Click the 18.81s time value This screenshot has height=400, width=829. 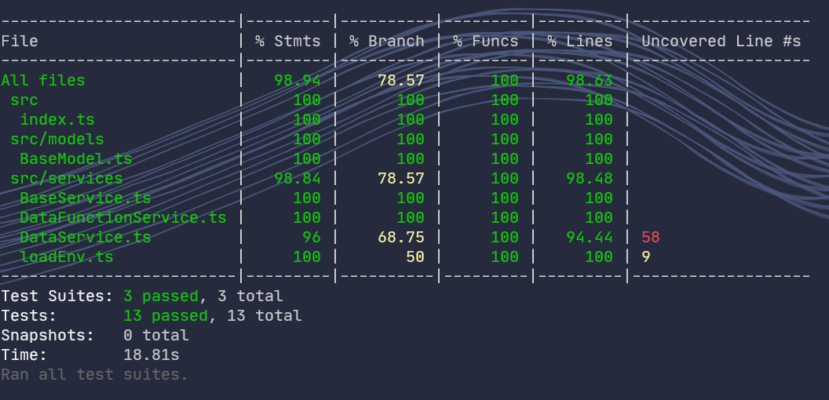(152, 355)
